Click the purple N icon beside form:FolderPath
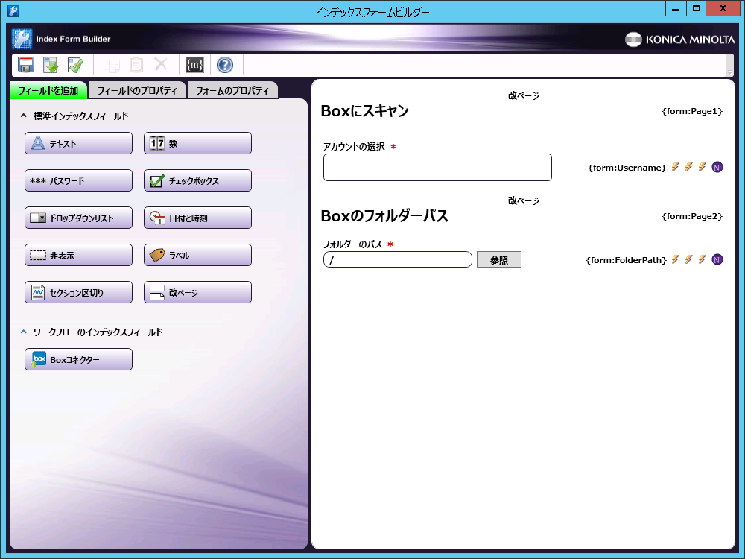Image resolution: width=745 pixels, height=559 pixels. [717, 259]
